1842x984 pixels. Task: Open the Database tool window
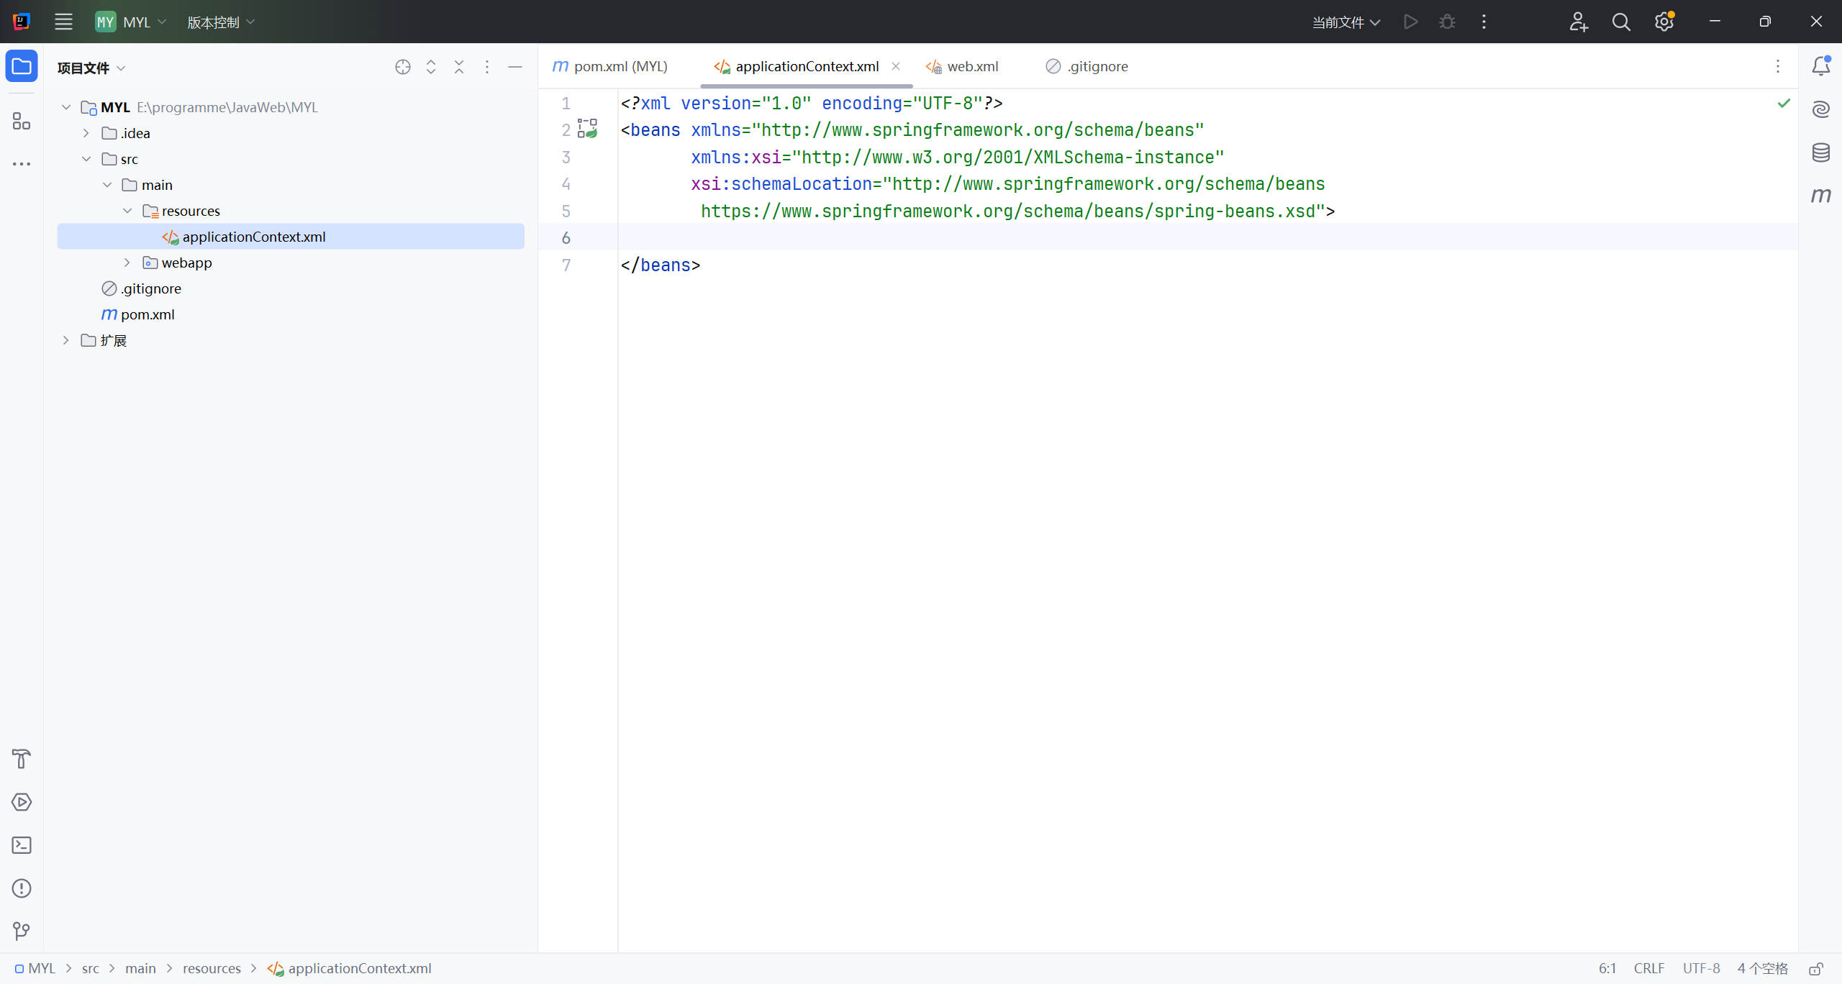pyautogui.click(x=1820, y=152)
